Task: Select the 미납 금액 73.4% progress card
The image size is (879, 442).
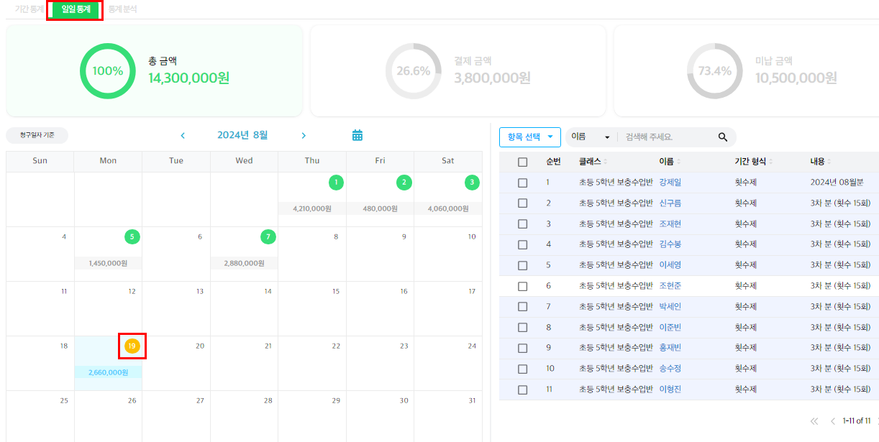Action: coord(747,70)
